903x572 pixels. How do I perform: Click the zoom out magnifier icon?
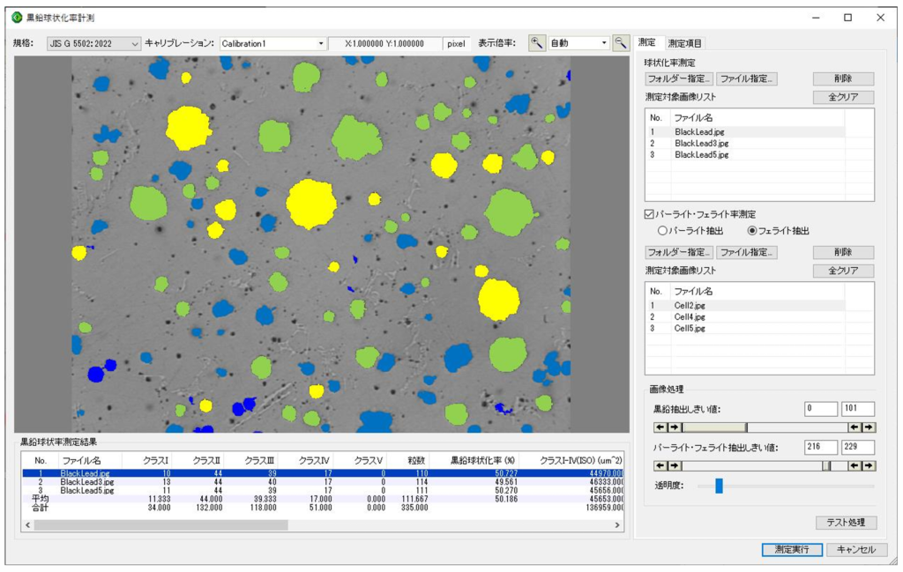pyautogui.click(x=621, y=42)
